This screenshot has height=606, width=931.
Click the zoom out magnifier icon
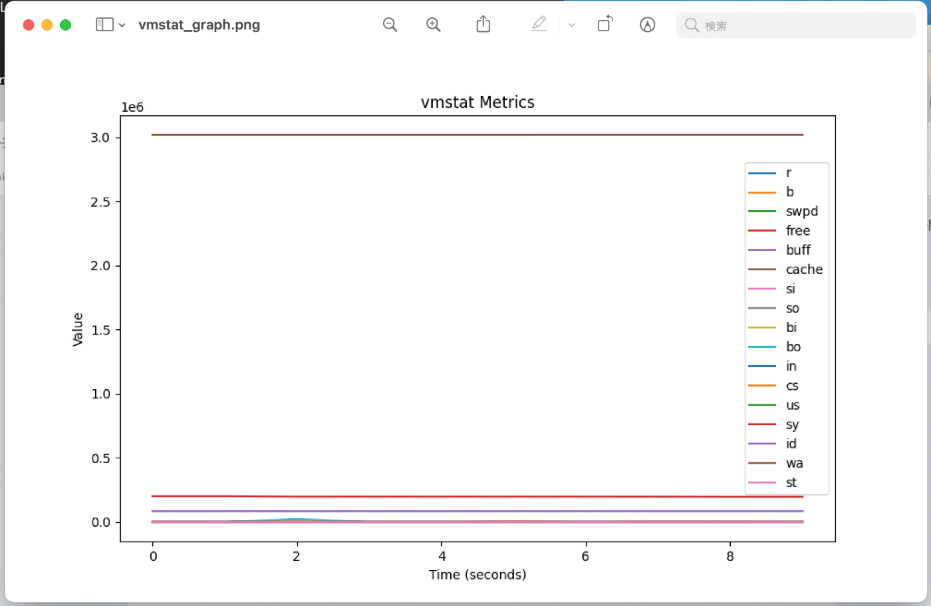(x=390, y=25)
